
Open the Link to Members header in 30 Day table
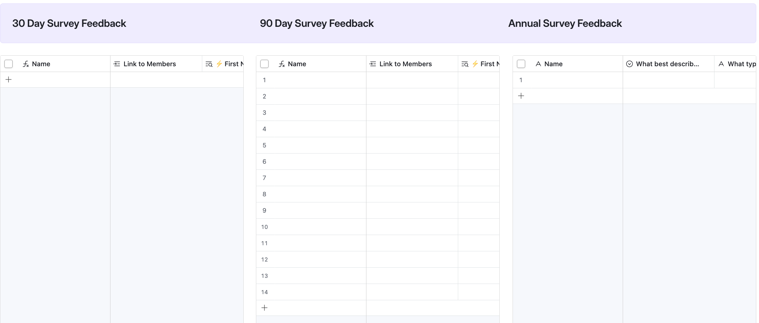(156, 64)
